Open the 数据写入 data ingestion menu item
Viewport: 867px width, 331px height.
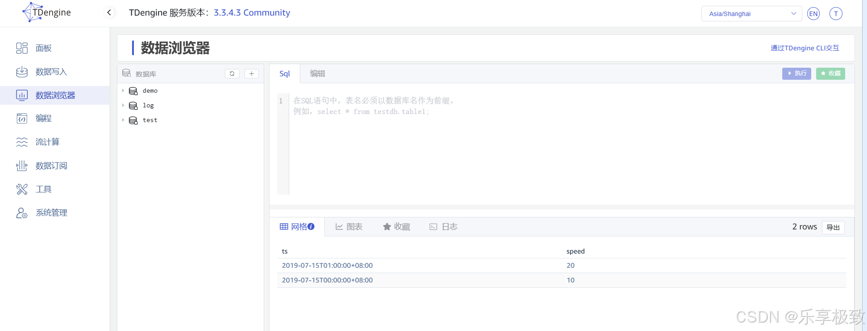coord(54,72)
